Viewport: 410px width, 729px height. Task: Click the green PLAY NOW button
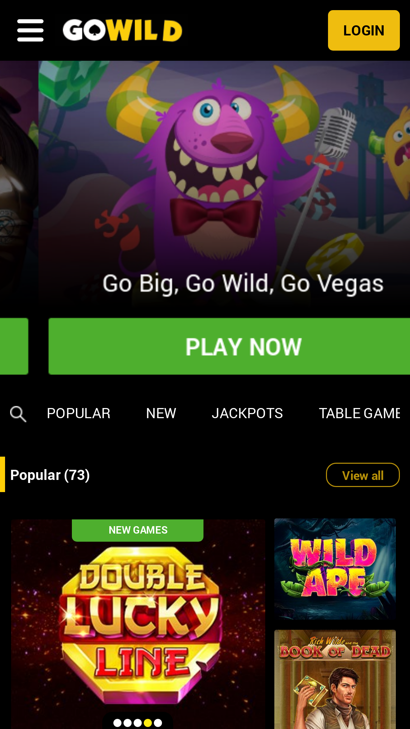[229, 346]
